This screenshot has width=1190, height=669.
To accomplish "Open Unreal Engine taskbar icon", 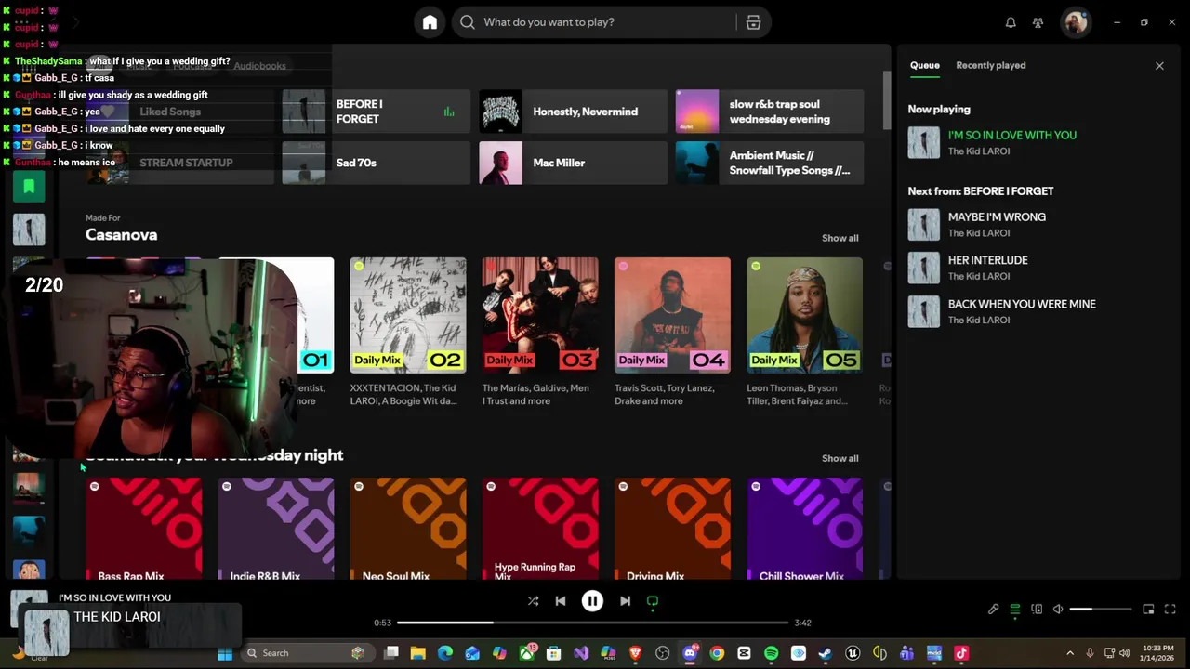I will tap(853, 653).
